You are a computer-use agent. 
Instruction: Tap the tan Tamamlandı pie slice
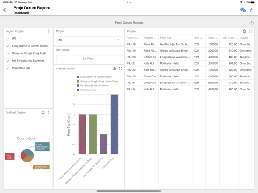tap(29, 159)
